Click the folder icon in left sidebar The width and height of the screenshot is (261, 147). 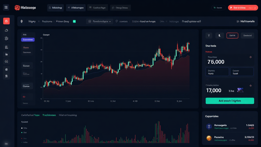pos(6,54)
